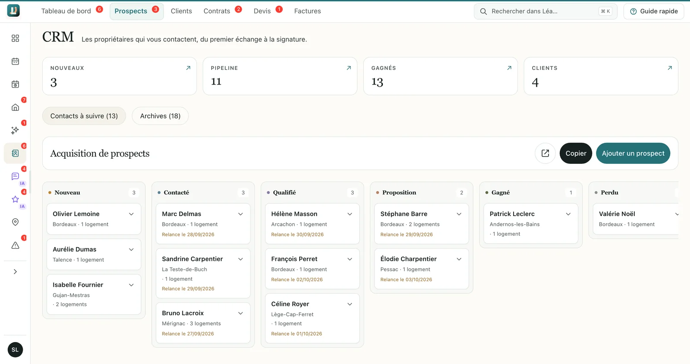Screen dimensions: 690x364
Task: Click the Copier button
Action: click(x=576, y=153)
